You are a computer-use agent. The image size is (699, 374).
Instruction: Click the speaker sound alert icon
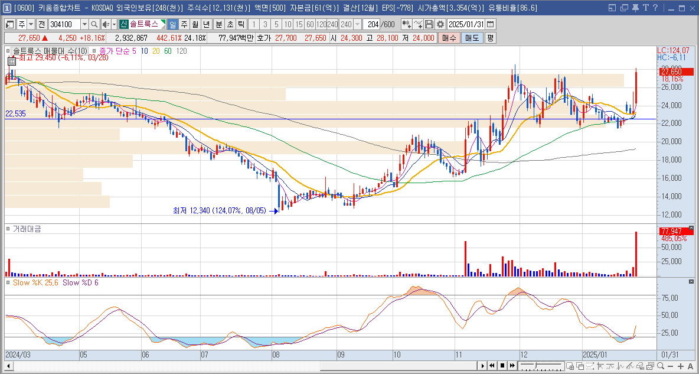click(x=105, y=24)
